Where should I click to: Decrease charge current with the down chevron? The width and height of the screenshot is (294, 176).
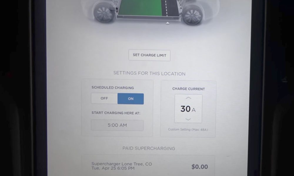(188, 119)
